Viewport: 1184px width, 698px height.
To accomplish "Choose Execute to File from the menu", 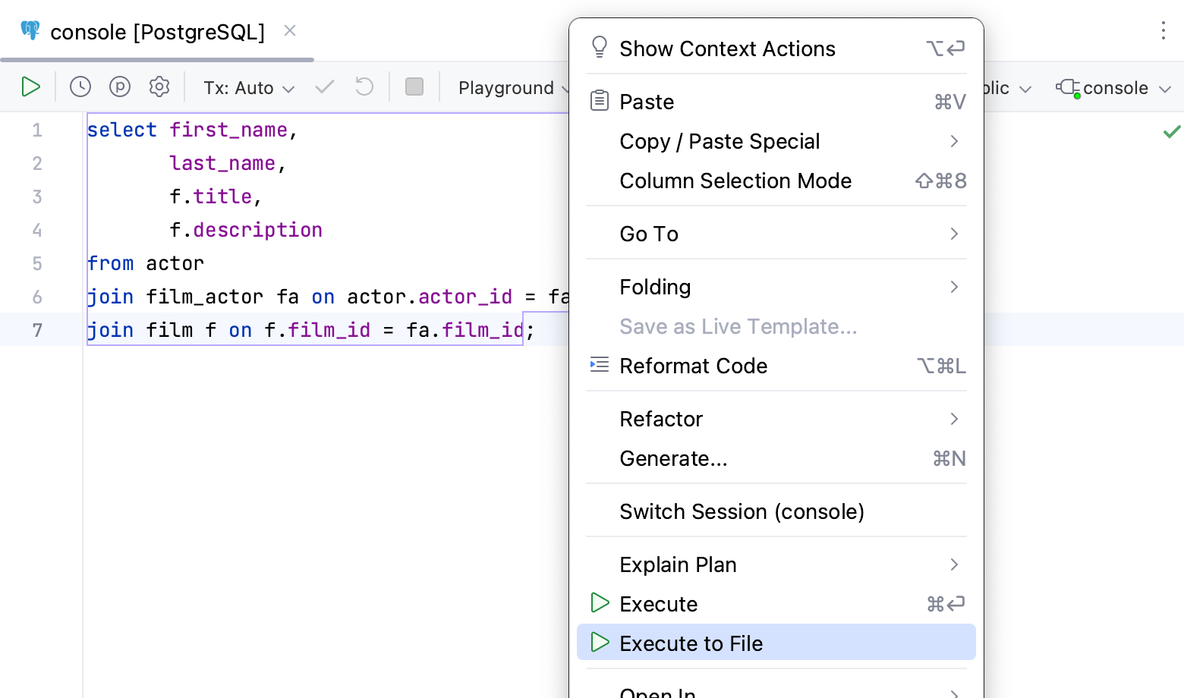I will coord(691,643).
